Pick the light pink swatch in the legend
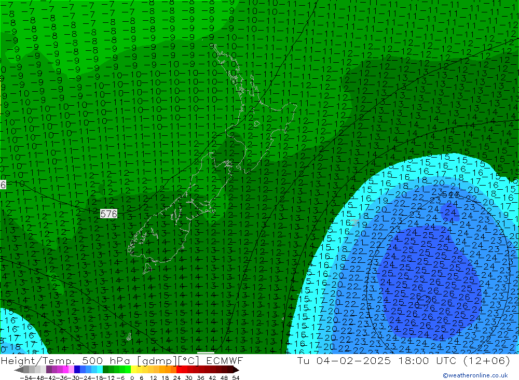The image size is (519, 380). pos(71,369)
